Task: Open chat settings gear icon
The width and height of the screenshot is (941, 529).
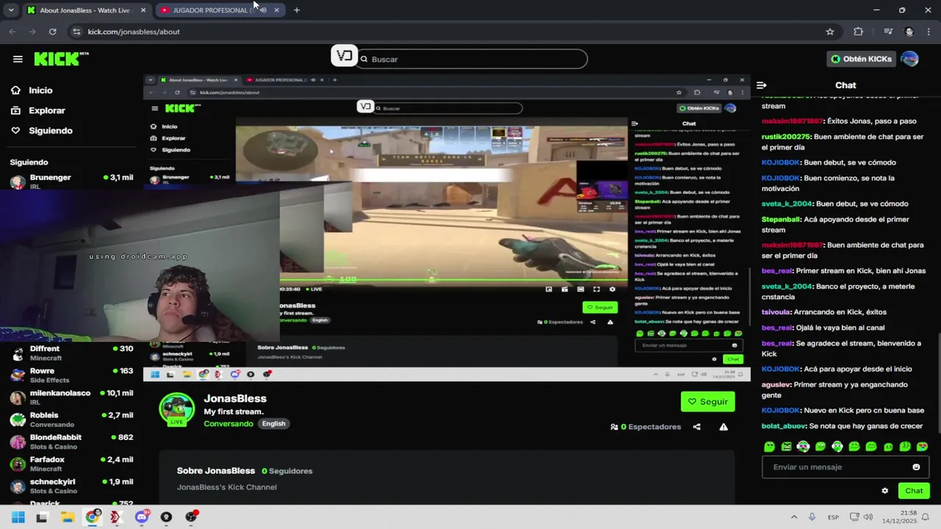Action: (885, 491)
